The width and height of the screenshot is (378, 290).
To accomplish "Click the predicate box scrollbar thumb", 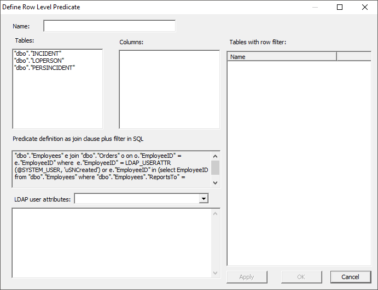I will pyautogui.click(x=216, y=167).
